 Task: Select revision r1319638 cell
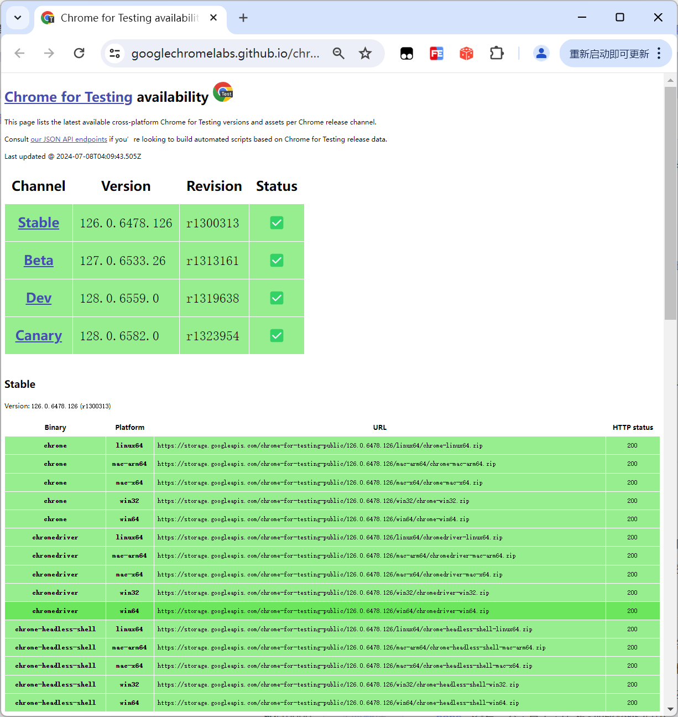214,298
